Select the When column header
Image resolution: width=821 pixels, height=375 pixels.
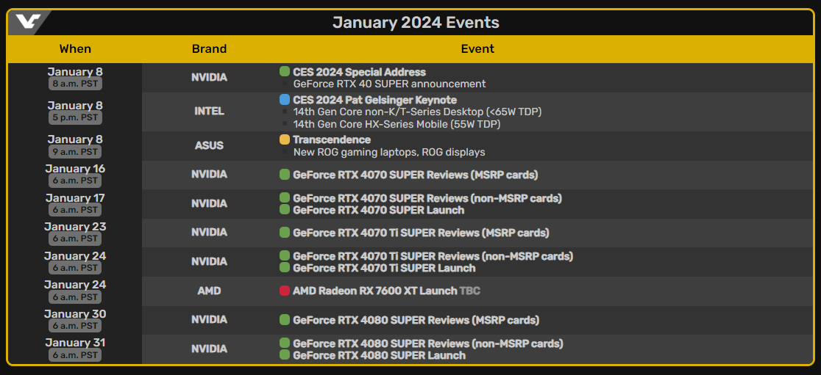click(75, 49)
